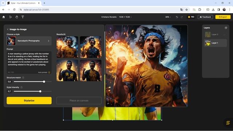Open the Feedback button
Screen dimensions: 233x131
(x=205, y=17)
